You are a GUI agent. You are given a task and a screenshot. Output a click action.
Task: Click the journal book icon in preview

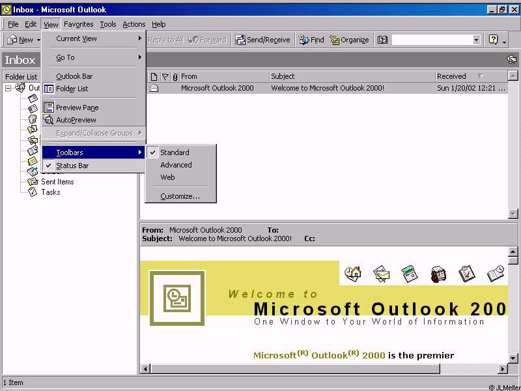tap(496, 274)
